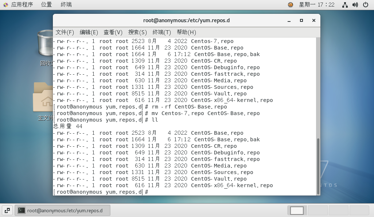374x217 pixels.
Task: Click the show desktop icon in taskbar
Action: [7, 210]
